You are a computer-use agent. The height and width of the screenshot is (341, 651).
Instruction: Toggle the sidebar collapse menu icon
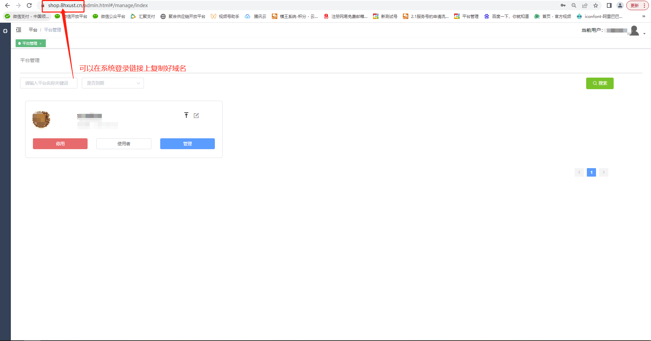coord(19,30)
